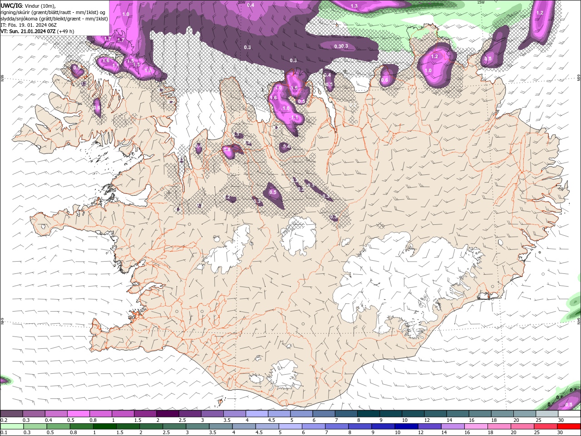Viewport: 581px width, 436px height.
Task: Click the '0.2' label in the top legend row
Action: coord(4,420)
